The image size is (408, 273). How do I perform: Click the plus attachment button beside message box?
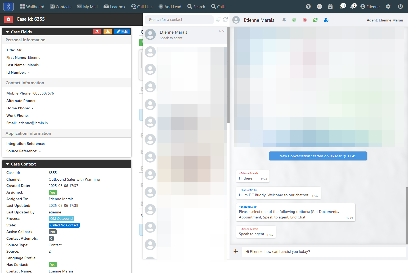tap(236, 251)
